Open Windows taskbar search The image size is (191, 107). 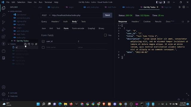click(44, 104)
